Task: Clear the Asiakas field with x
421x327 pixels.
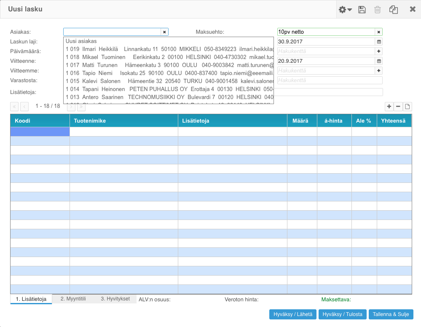Action: pyautogui.click(x=164, y=32)
